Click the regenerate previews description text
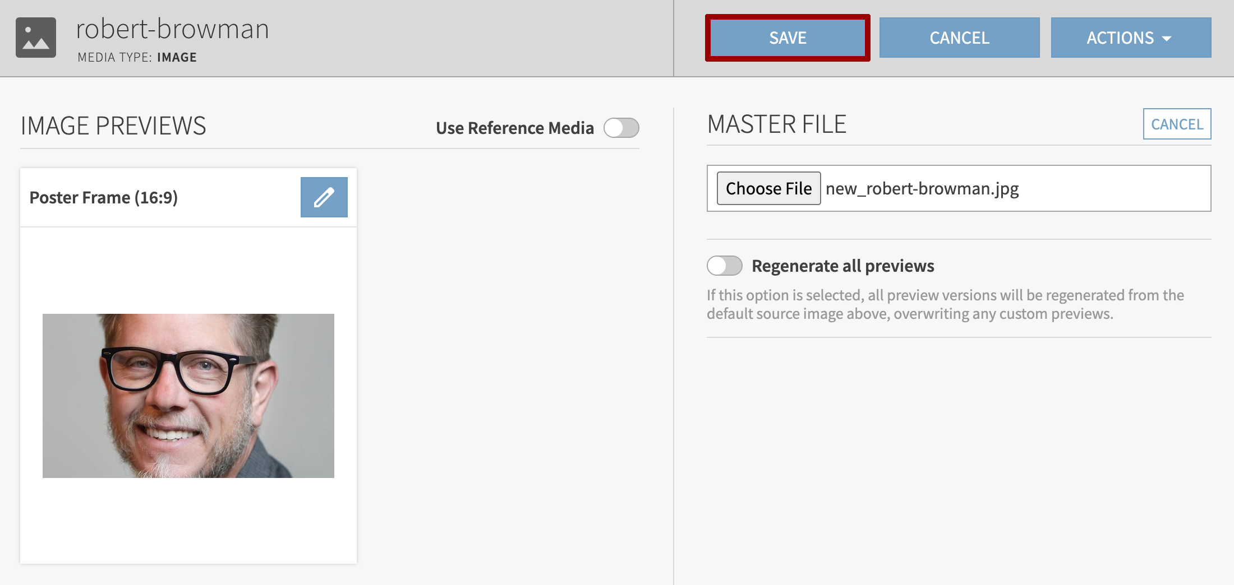This screenshot has width=1234, height=585. 945,304
